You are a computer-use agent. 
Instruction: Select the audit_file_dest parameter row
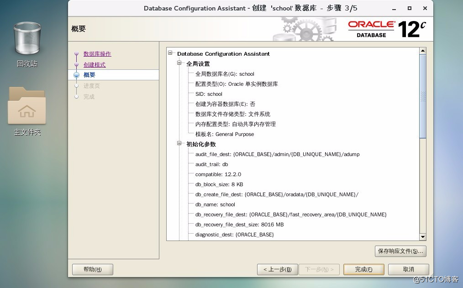[x=277, y=154]
